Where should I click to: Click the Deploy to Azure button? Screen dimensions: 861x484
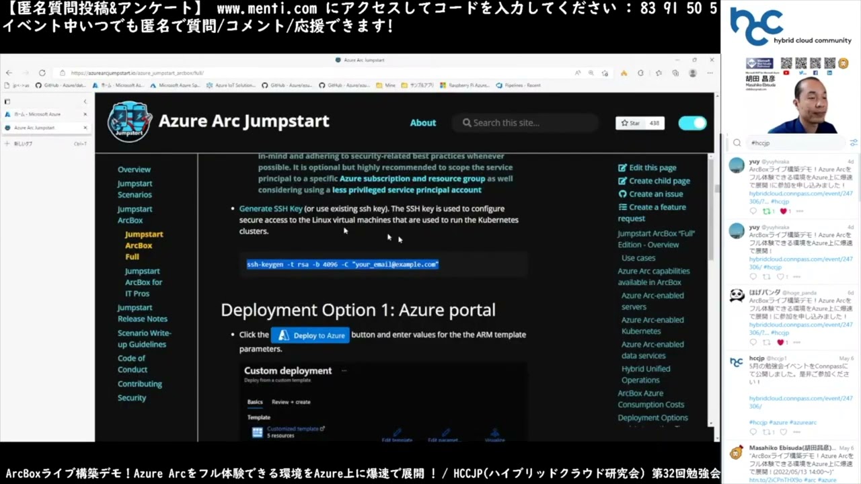pos(310,335)
